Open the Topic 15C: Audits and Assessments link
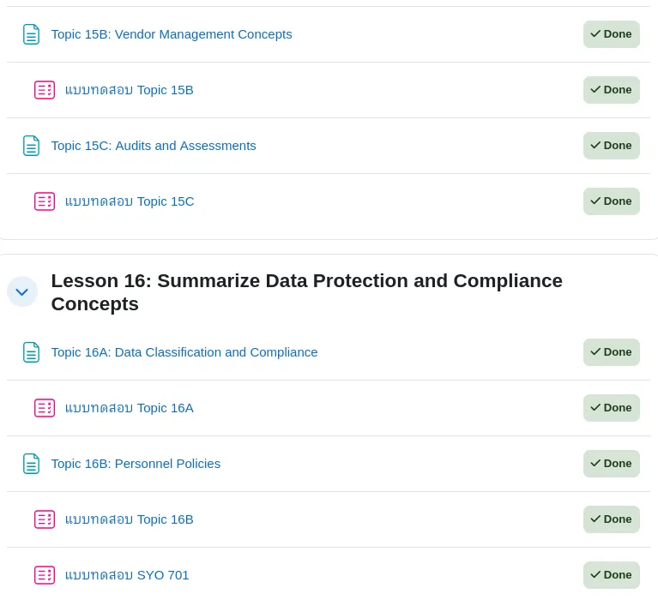 154,146
